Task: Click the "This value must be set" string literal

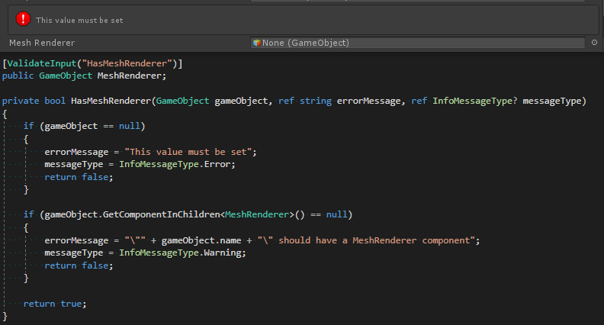Action: pyautogui.click(x=188, y=152)
